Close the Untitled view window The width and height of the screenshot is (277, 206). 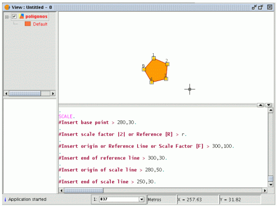(x=270, y=7)
